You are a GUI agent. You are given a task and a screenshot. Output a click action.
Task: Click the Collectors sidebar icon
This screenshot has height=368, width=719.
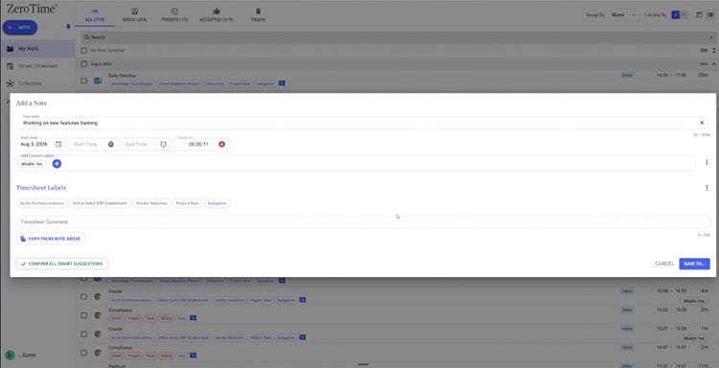[x=10, y=83]
